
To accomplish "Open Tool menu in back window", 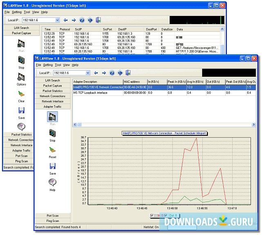I will click(27, 12).
